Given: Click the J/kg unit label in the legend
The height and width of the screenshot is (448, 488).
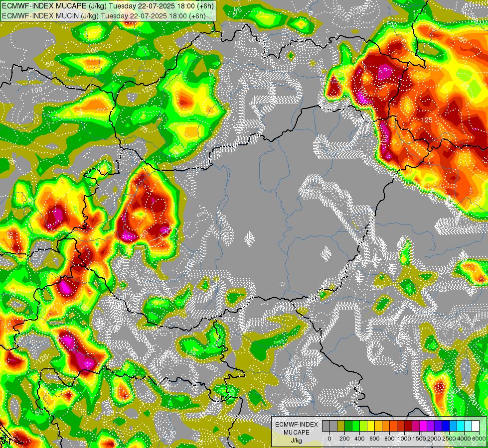Looking at the screenshot, I should coord(297,441).
